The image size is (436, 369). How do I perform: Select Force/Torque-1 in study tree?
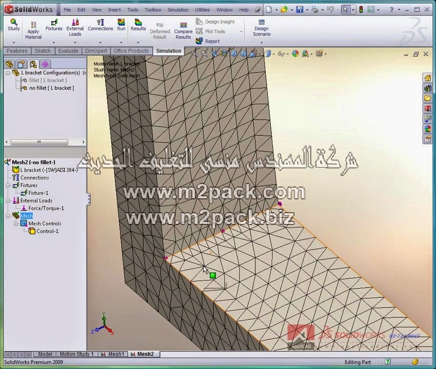coord(46,208)
